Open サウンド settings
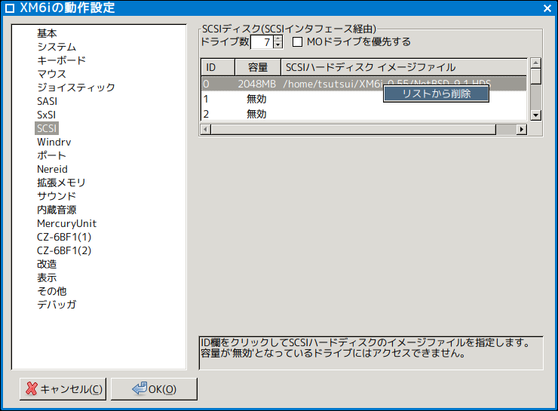Viewport: 558px width, 411px height. tap(57, 196)
